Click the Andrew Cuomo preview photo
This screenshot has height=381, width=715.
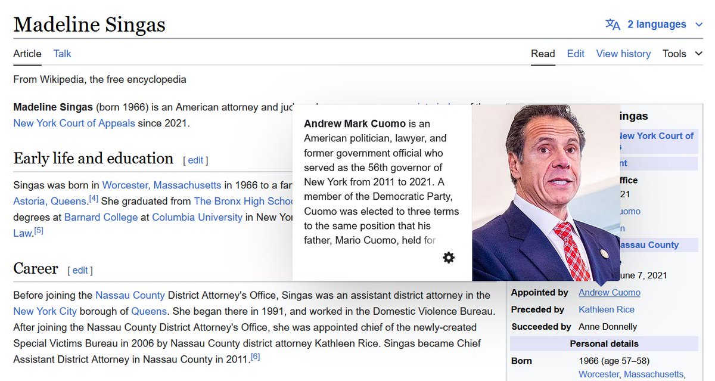(546, 193)
